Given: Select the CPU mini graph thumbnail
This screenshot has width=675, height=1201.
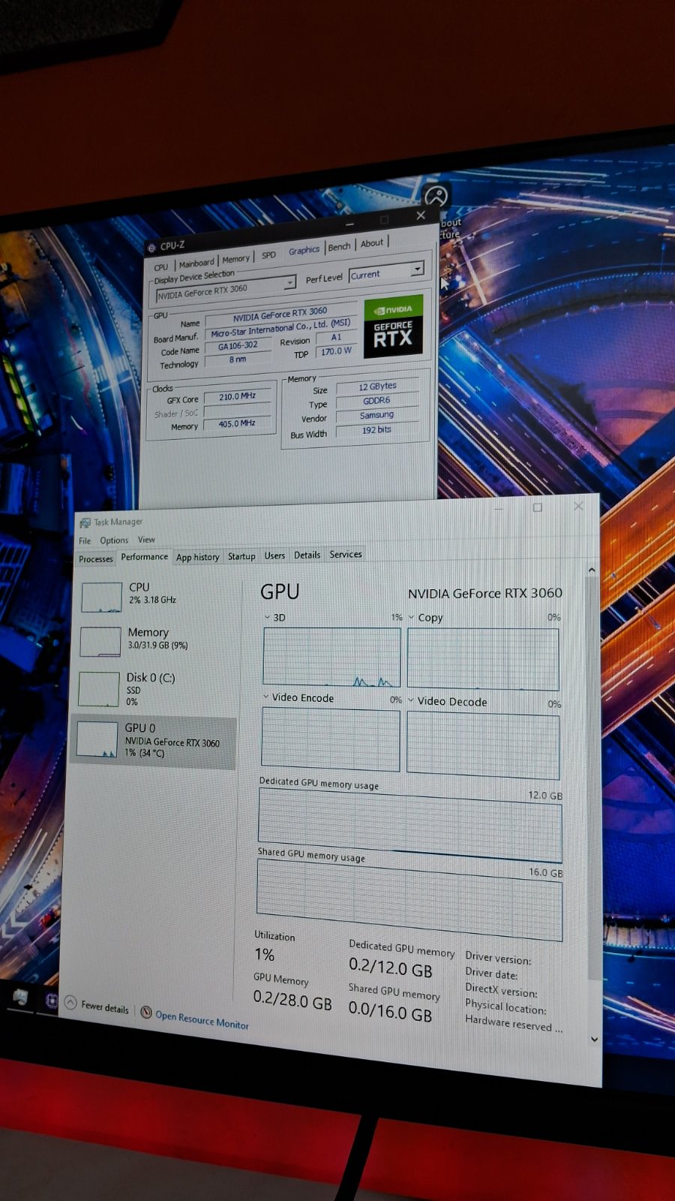Looking at the screenshot, I should point(101,597).
